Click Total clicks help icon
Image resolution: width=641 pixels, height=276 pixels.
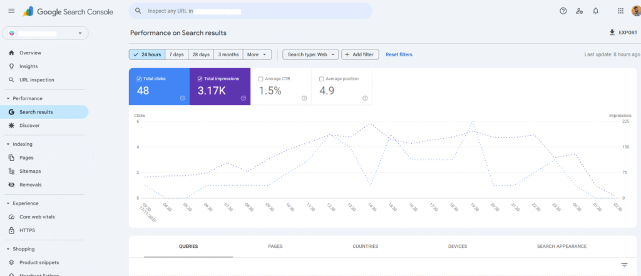click(x=182, y=98)
